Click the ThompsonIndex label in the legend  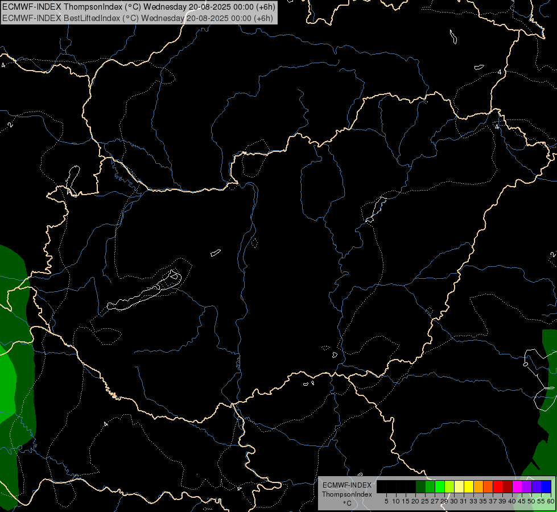coord(347,494)
